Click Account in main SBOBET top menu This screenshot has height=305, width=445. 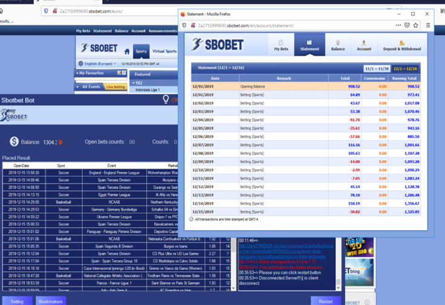pos(138,31)
